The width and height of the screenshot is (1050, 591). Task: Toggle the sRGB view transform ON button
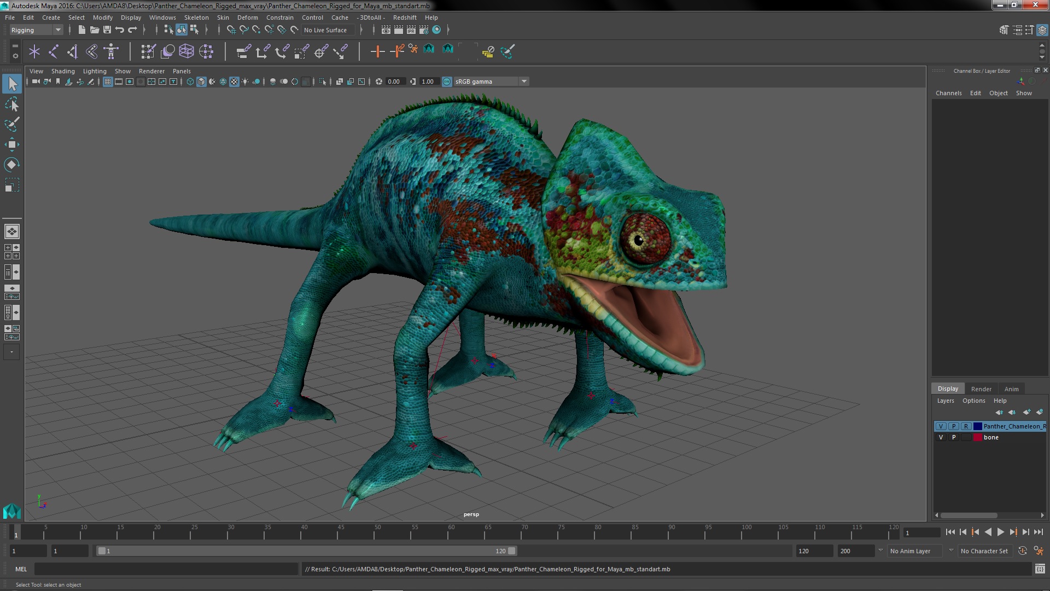447,82
